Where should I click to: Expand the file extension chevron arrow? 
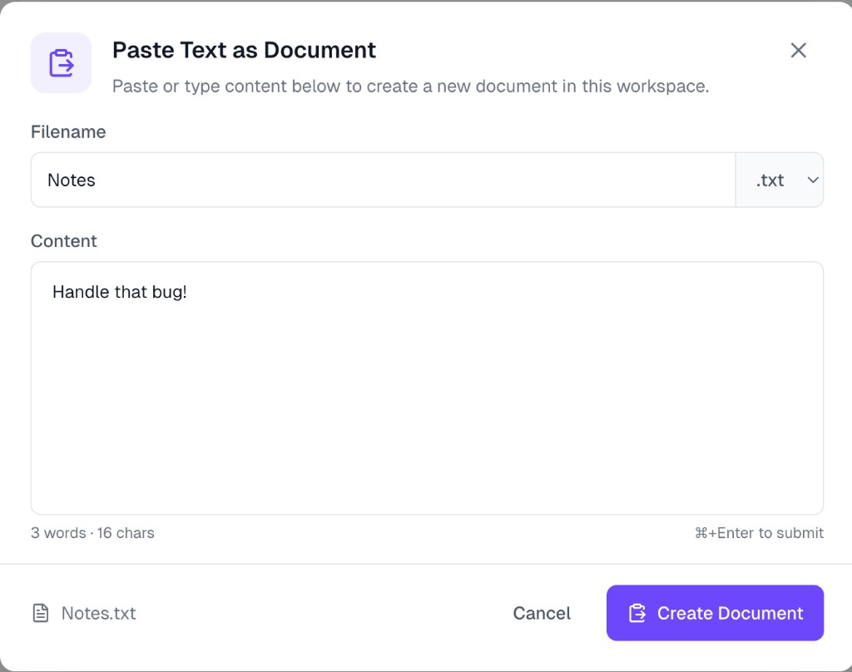813,180
